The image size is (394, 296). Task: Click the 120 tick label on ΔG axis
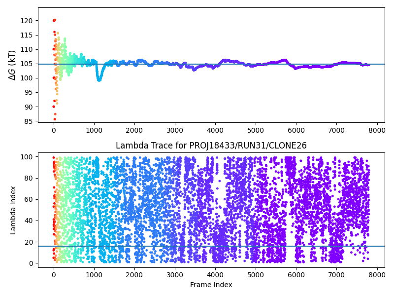27,21
